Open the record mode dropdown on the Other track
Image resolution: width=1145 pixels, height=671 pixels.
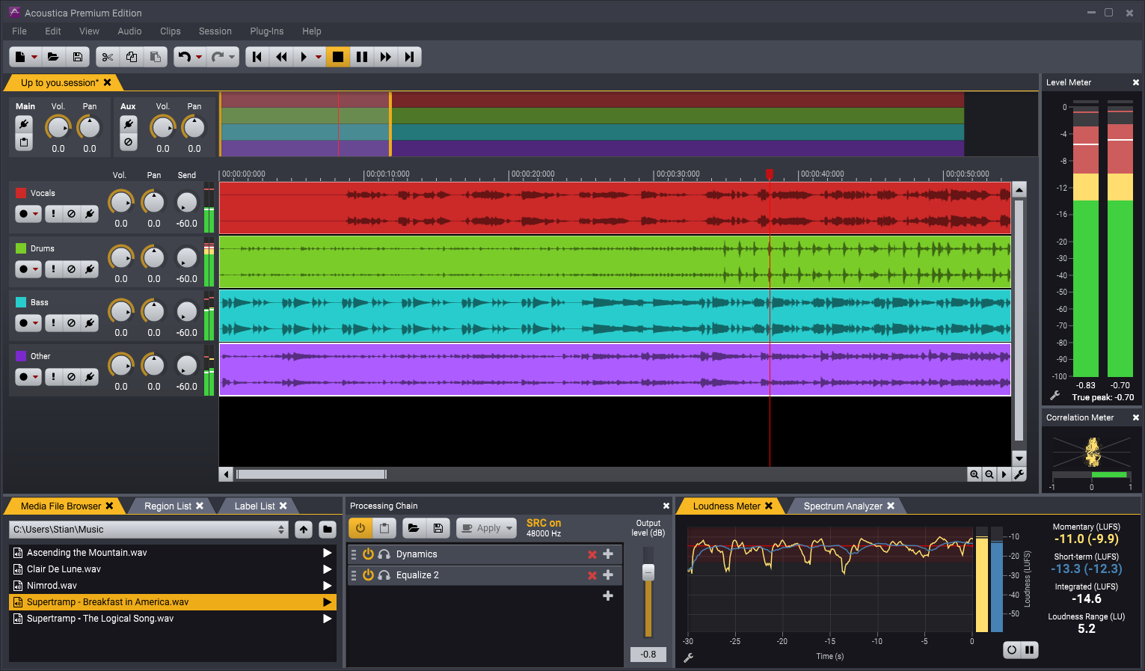pyautogui.click(x=36, y=376)
